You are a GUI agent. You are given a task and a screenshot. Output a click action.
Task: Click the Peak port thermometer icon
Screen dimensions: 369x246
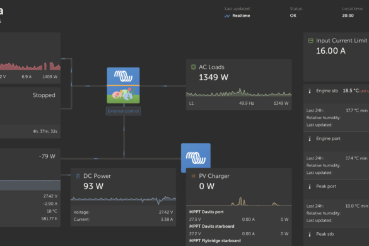point(310,187)
